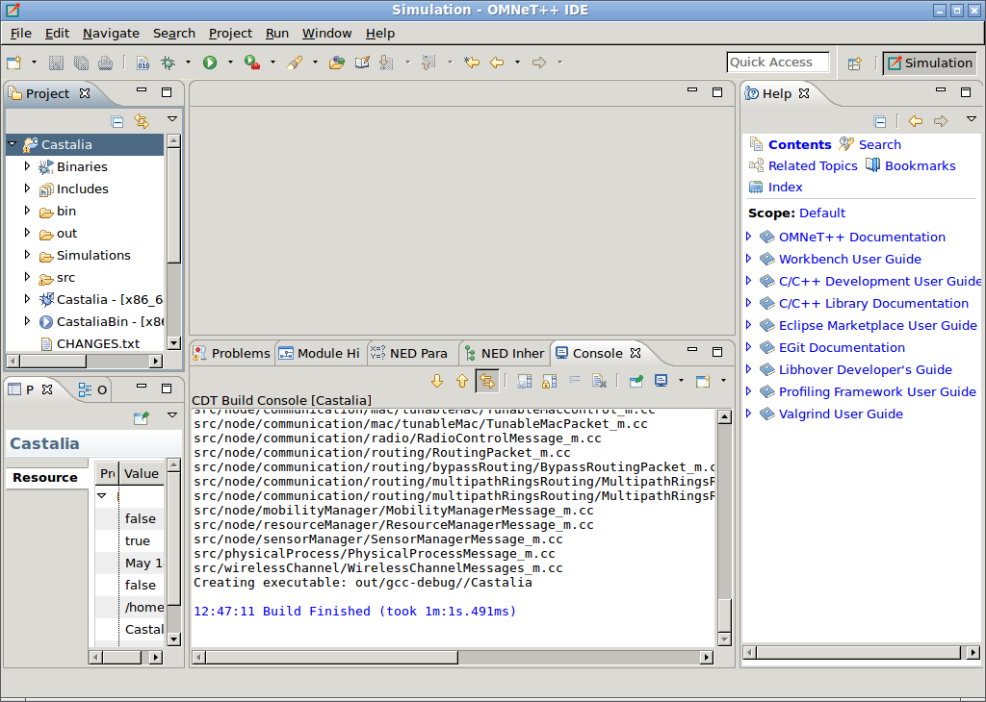Click Display Selected Console monitor icon
Screen dimensions: 986x702
coord(661,381)
